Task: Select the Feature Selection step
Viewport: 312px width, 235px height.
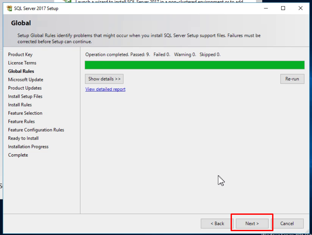Action: coord(25,113)
